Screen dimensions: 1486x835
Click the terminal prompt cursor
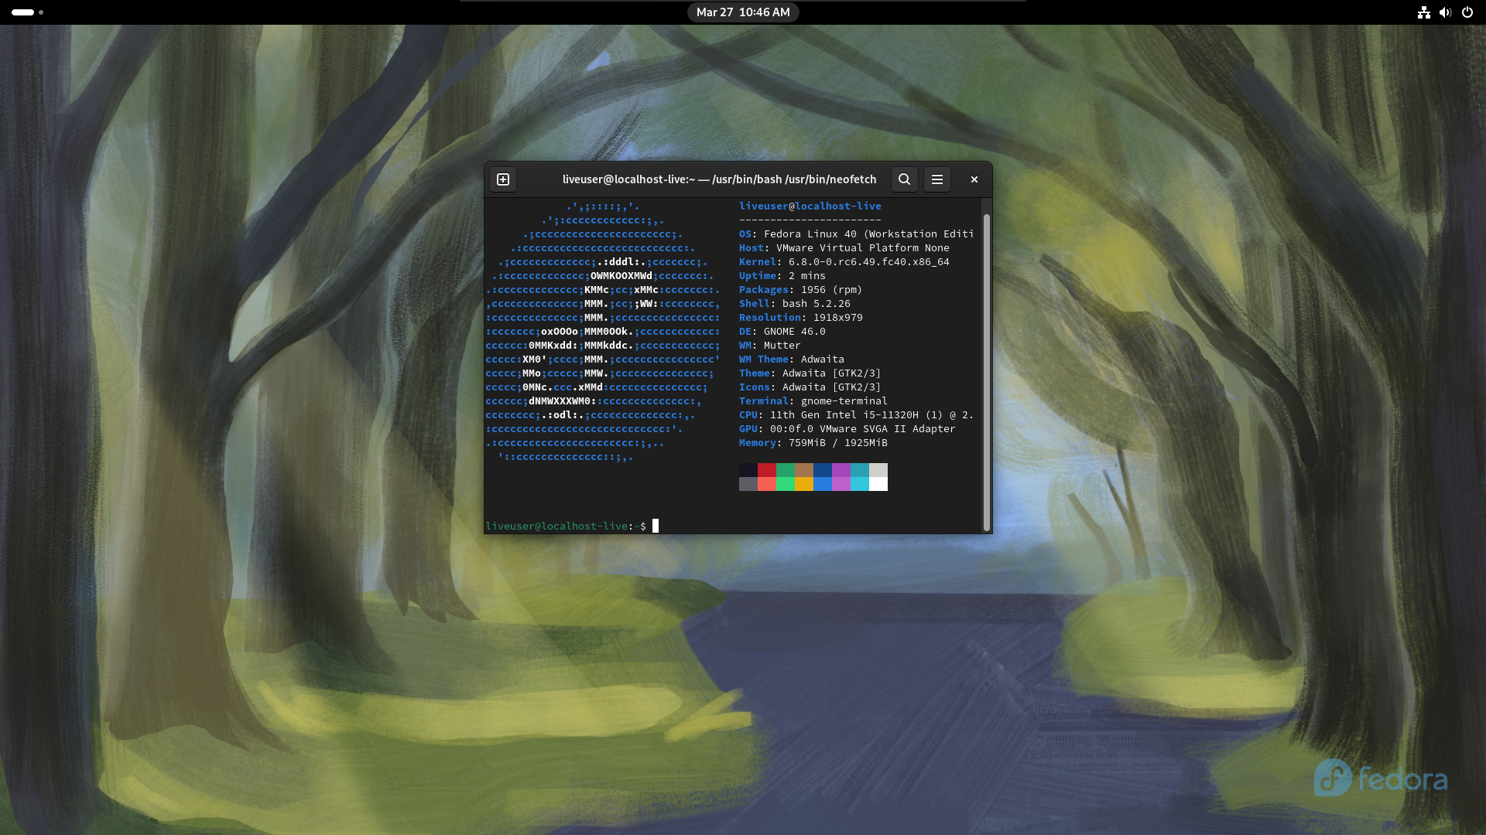click(x=656, y=526)
